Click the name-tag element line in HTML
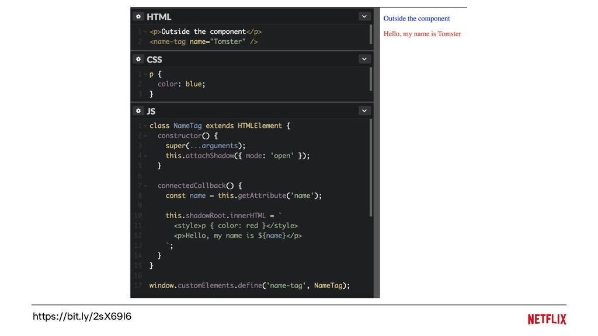Image resolution: width=598 pixels, height=336 pixels. (x=204, y=41)
